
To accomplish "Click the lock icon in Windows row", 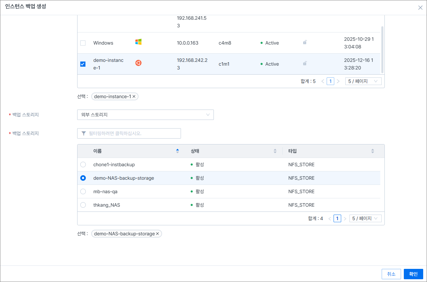I will [x=305, y=43].
